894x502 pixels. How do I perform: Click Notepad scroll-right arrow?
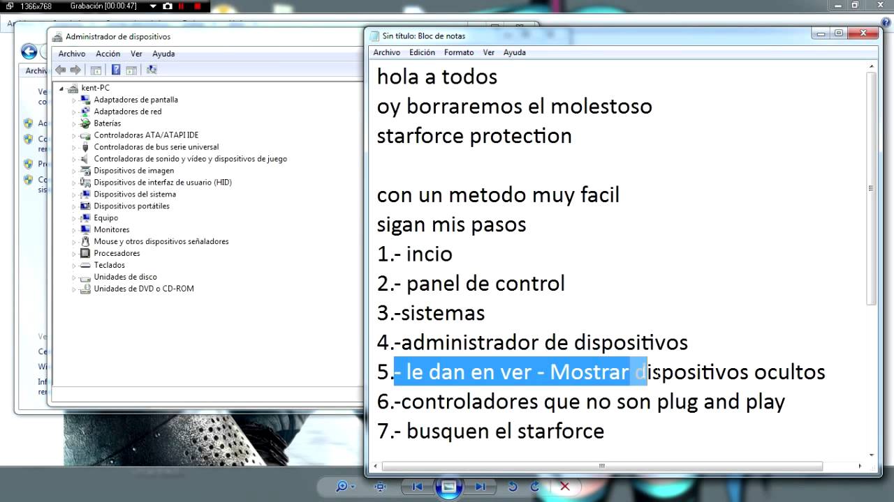point(860,466)
